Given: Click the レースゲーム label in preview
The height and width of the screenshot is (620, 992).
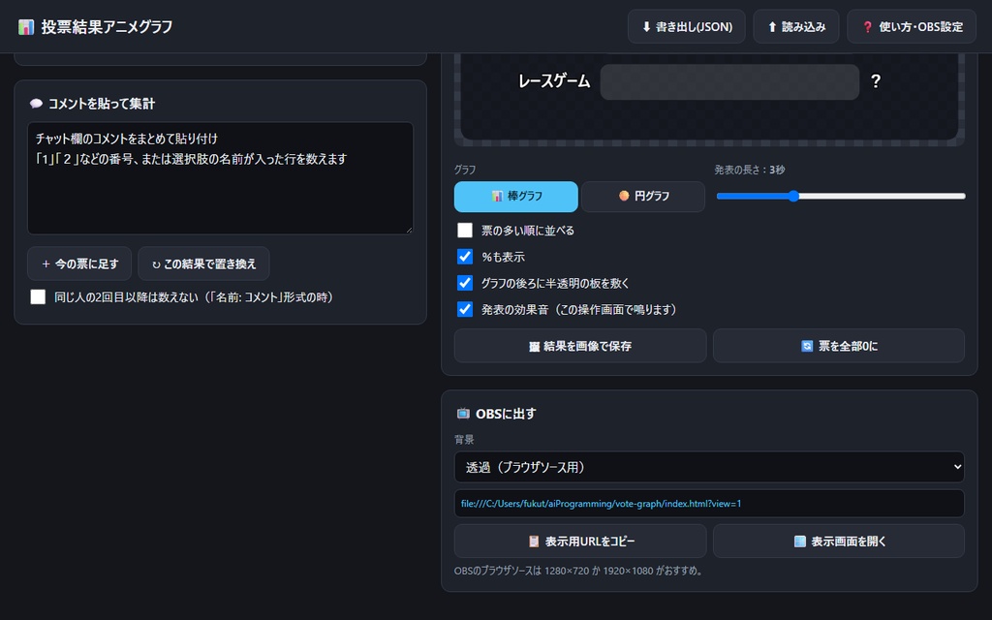Looking at the screenshot, I should (553, 81).
